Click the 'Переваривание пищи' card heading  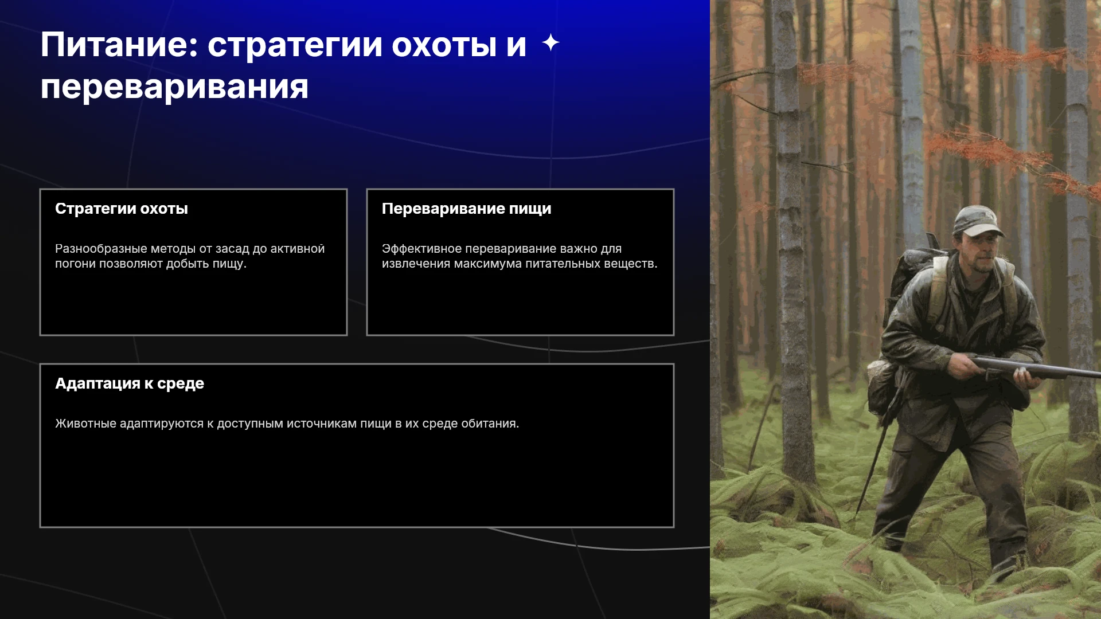click(x=466, y=209)
